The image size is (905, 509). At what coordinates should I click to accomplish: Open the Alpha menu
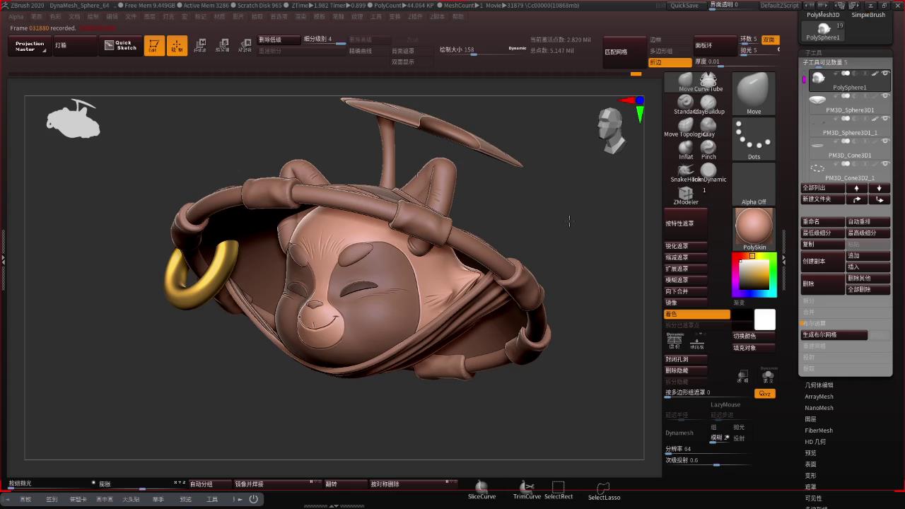click(x=16, y=16)
